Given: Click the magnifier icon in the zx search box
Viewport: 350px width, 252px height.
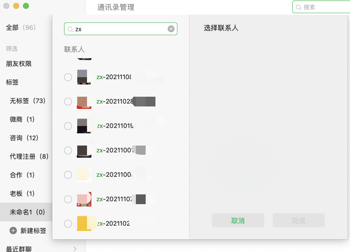Looking at the screenshot, I should [x=70, y=29].
